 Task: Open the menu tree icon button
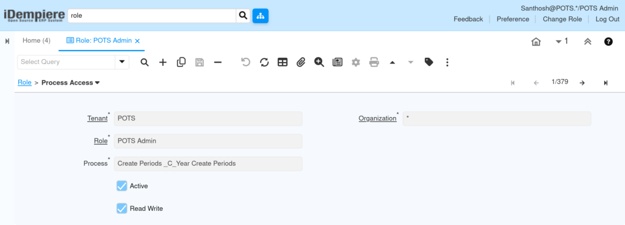(260, 16)
